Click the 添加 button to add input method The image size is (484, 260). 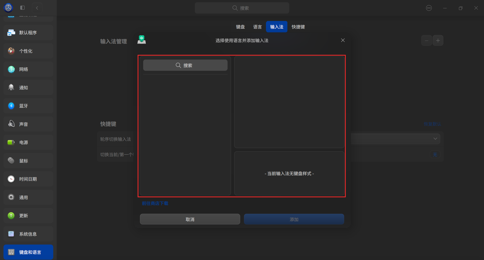tap(294, 219)
